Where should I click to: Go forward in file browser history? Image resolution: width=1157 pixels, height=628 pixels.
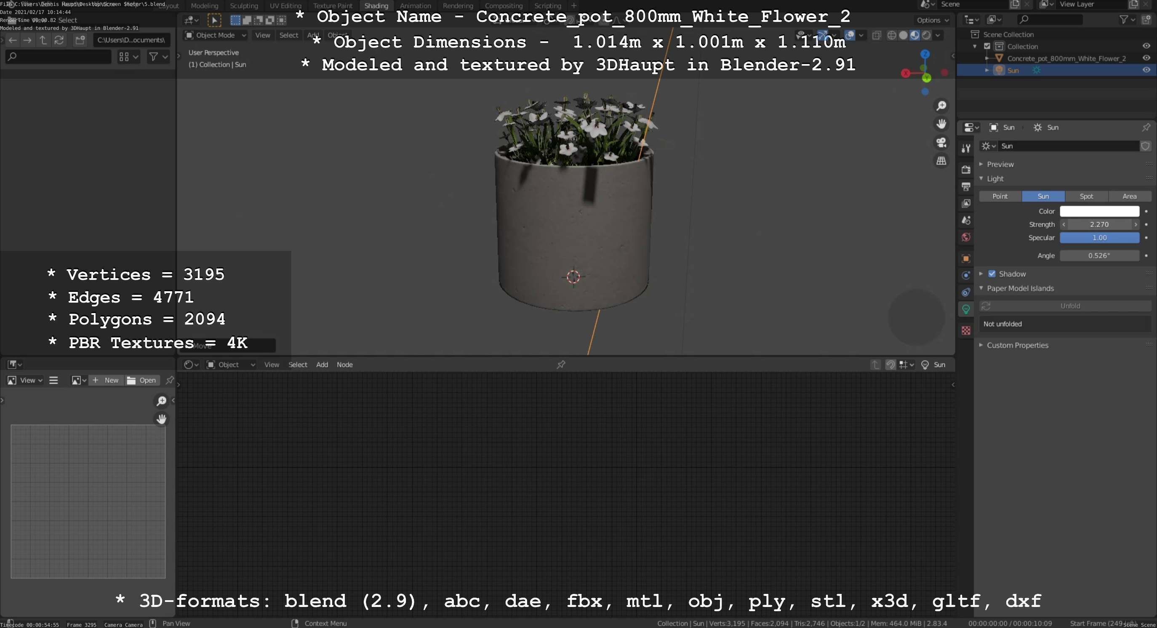[27, 40]
